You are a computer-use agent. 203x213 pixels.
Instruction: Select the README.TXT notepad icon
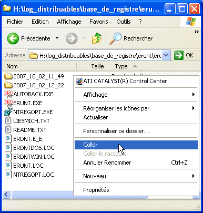pos(8,130)
